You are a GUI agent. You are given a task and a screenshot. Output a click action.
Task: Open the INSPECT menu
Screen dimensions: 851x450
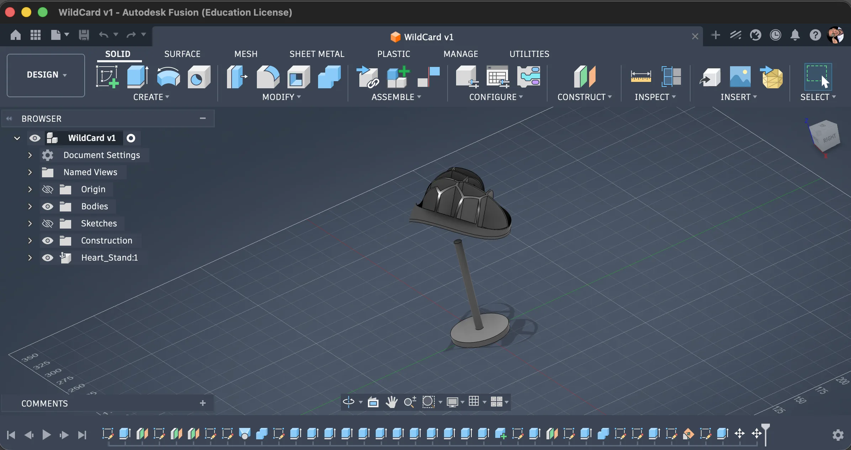tap(655, 97)
